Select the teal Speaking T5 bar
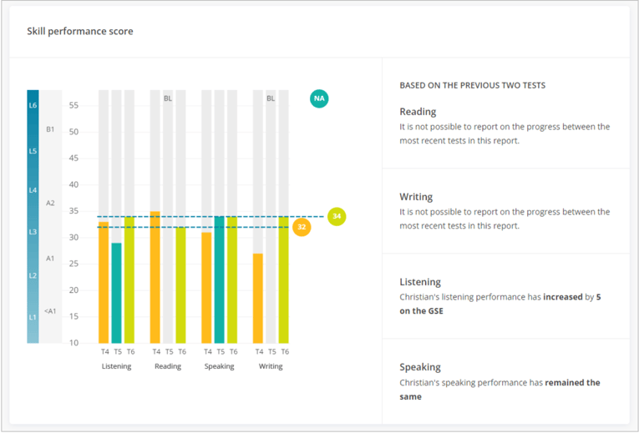639x433 pixels. (219, 279)
